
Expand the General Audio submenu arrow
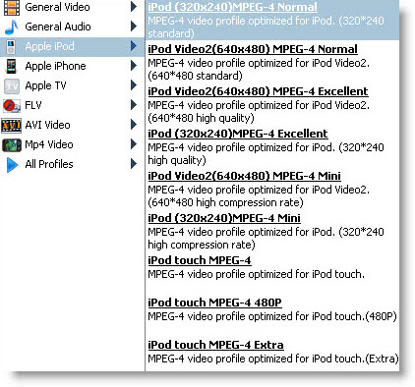[134, 26]
